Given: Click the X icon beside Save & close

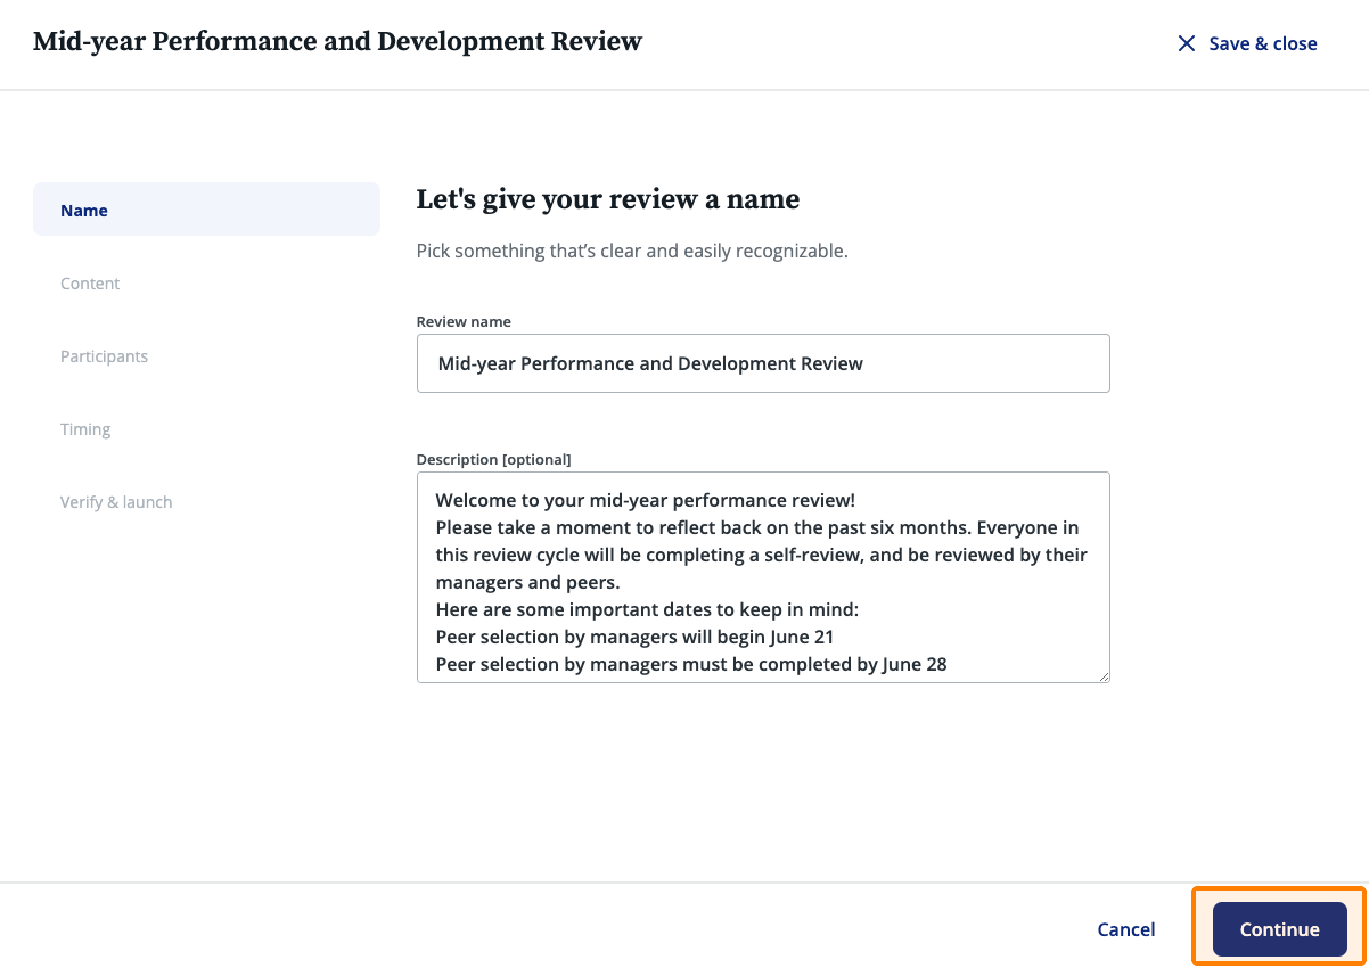Looking at the screenshot, I should pyautogui.click(x=1186, y=43).
